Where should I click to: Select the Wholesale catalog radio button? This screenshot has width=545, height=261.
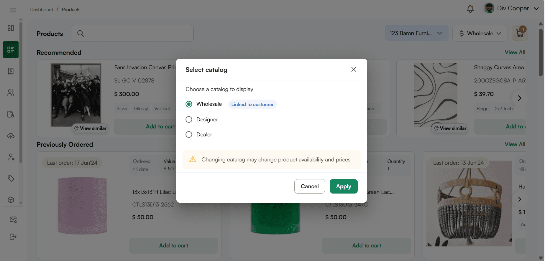click(189, 104)
